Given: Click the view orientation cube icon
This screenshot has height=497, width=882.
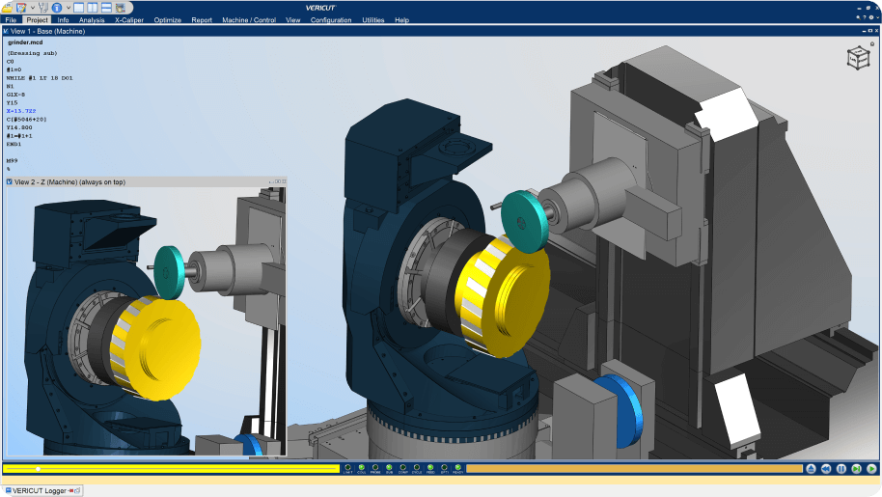Looking at the screenshot, I should point(856,60).
